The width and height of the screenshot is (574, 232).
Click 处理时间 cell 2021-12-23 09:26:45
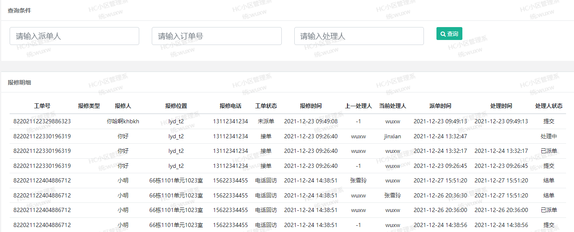click(501, 166)
